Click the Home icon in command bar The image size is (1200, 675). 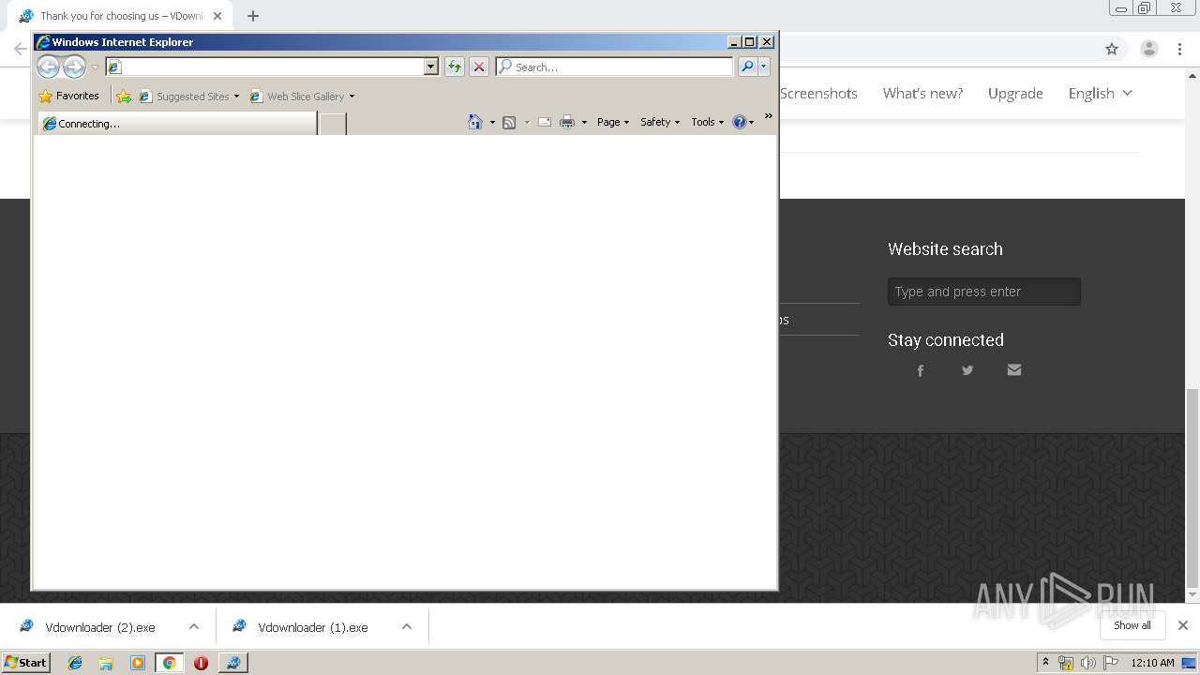tap(475, 122)
